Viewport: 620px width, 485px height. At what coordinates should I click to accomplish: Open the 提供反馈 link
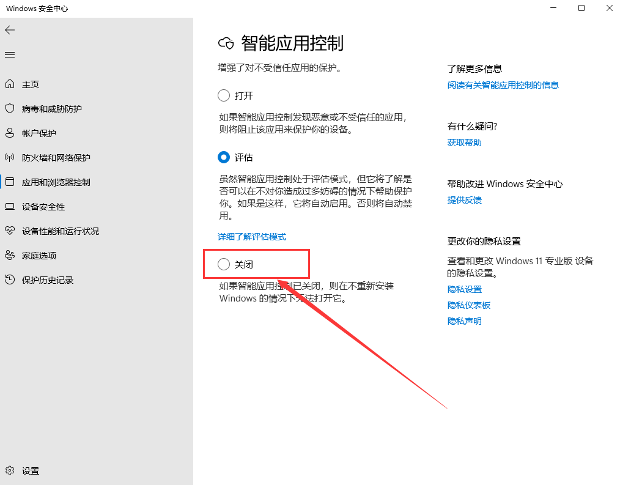click(x=464, y=200)
